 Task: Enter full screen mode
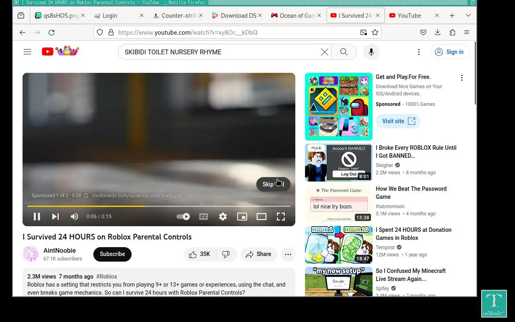click(281, 217)
